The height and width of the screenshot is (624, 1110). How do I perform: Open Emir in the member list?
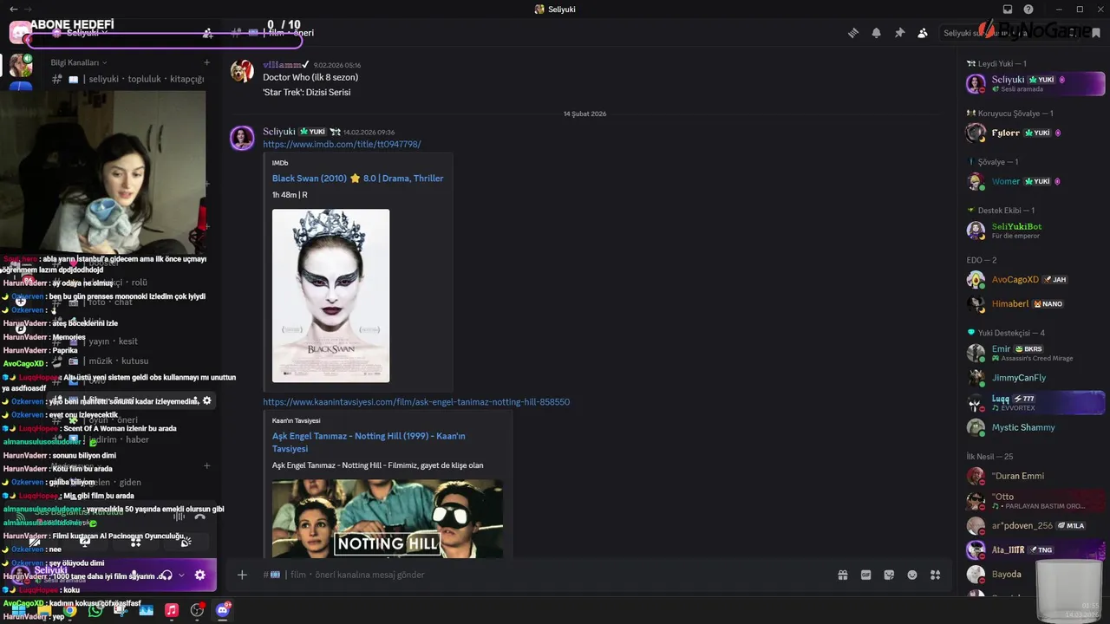pos(1035,353)
